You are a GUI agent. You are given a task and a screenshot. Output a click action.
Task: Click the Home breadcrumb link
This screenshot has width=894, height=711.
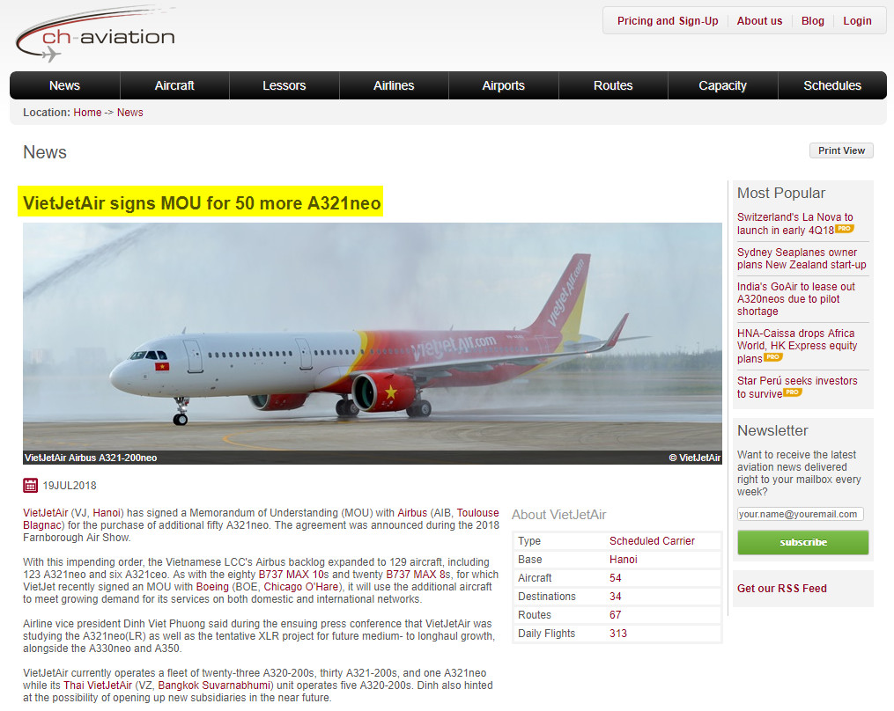[87, 113]
